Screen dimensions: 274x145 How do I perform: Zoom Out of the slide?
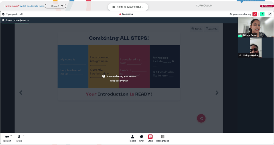coord(212,29)
